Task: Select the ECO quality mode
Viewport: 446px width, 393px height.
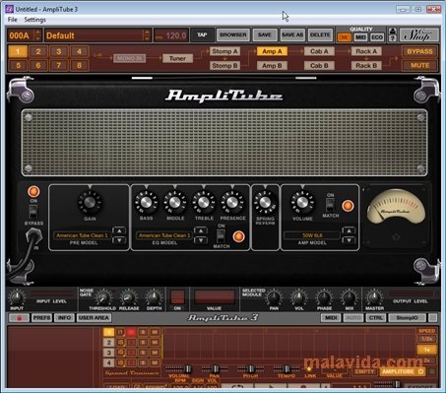Action: point(377,37)
